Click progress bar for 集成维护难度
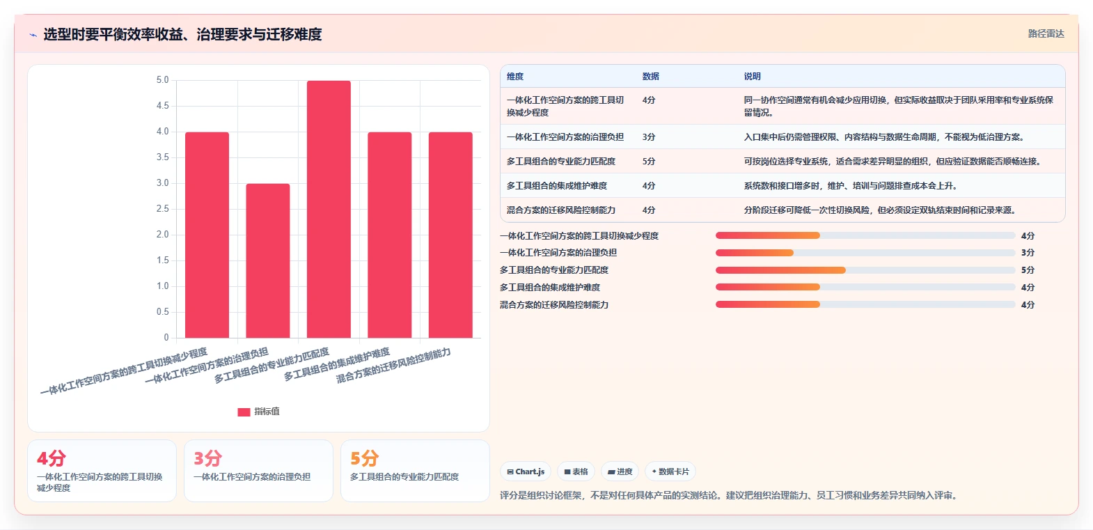Screen dimensions: 1093x530 (865, 287)
